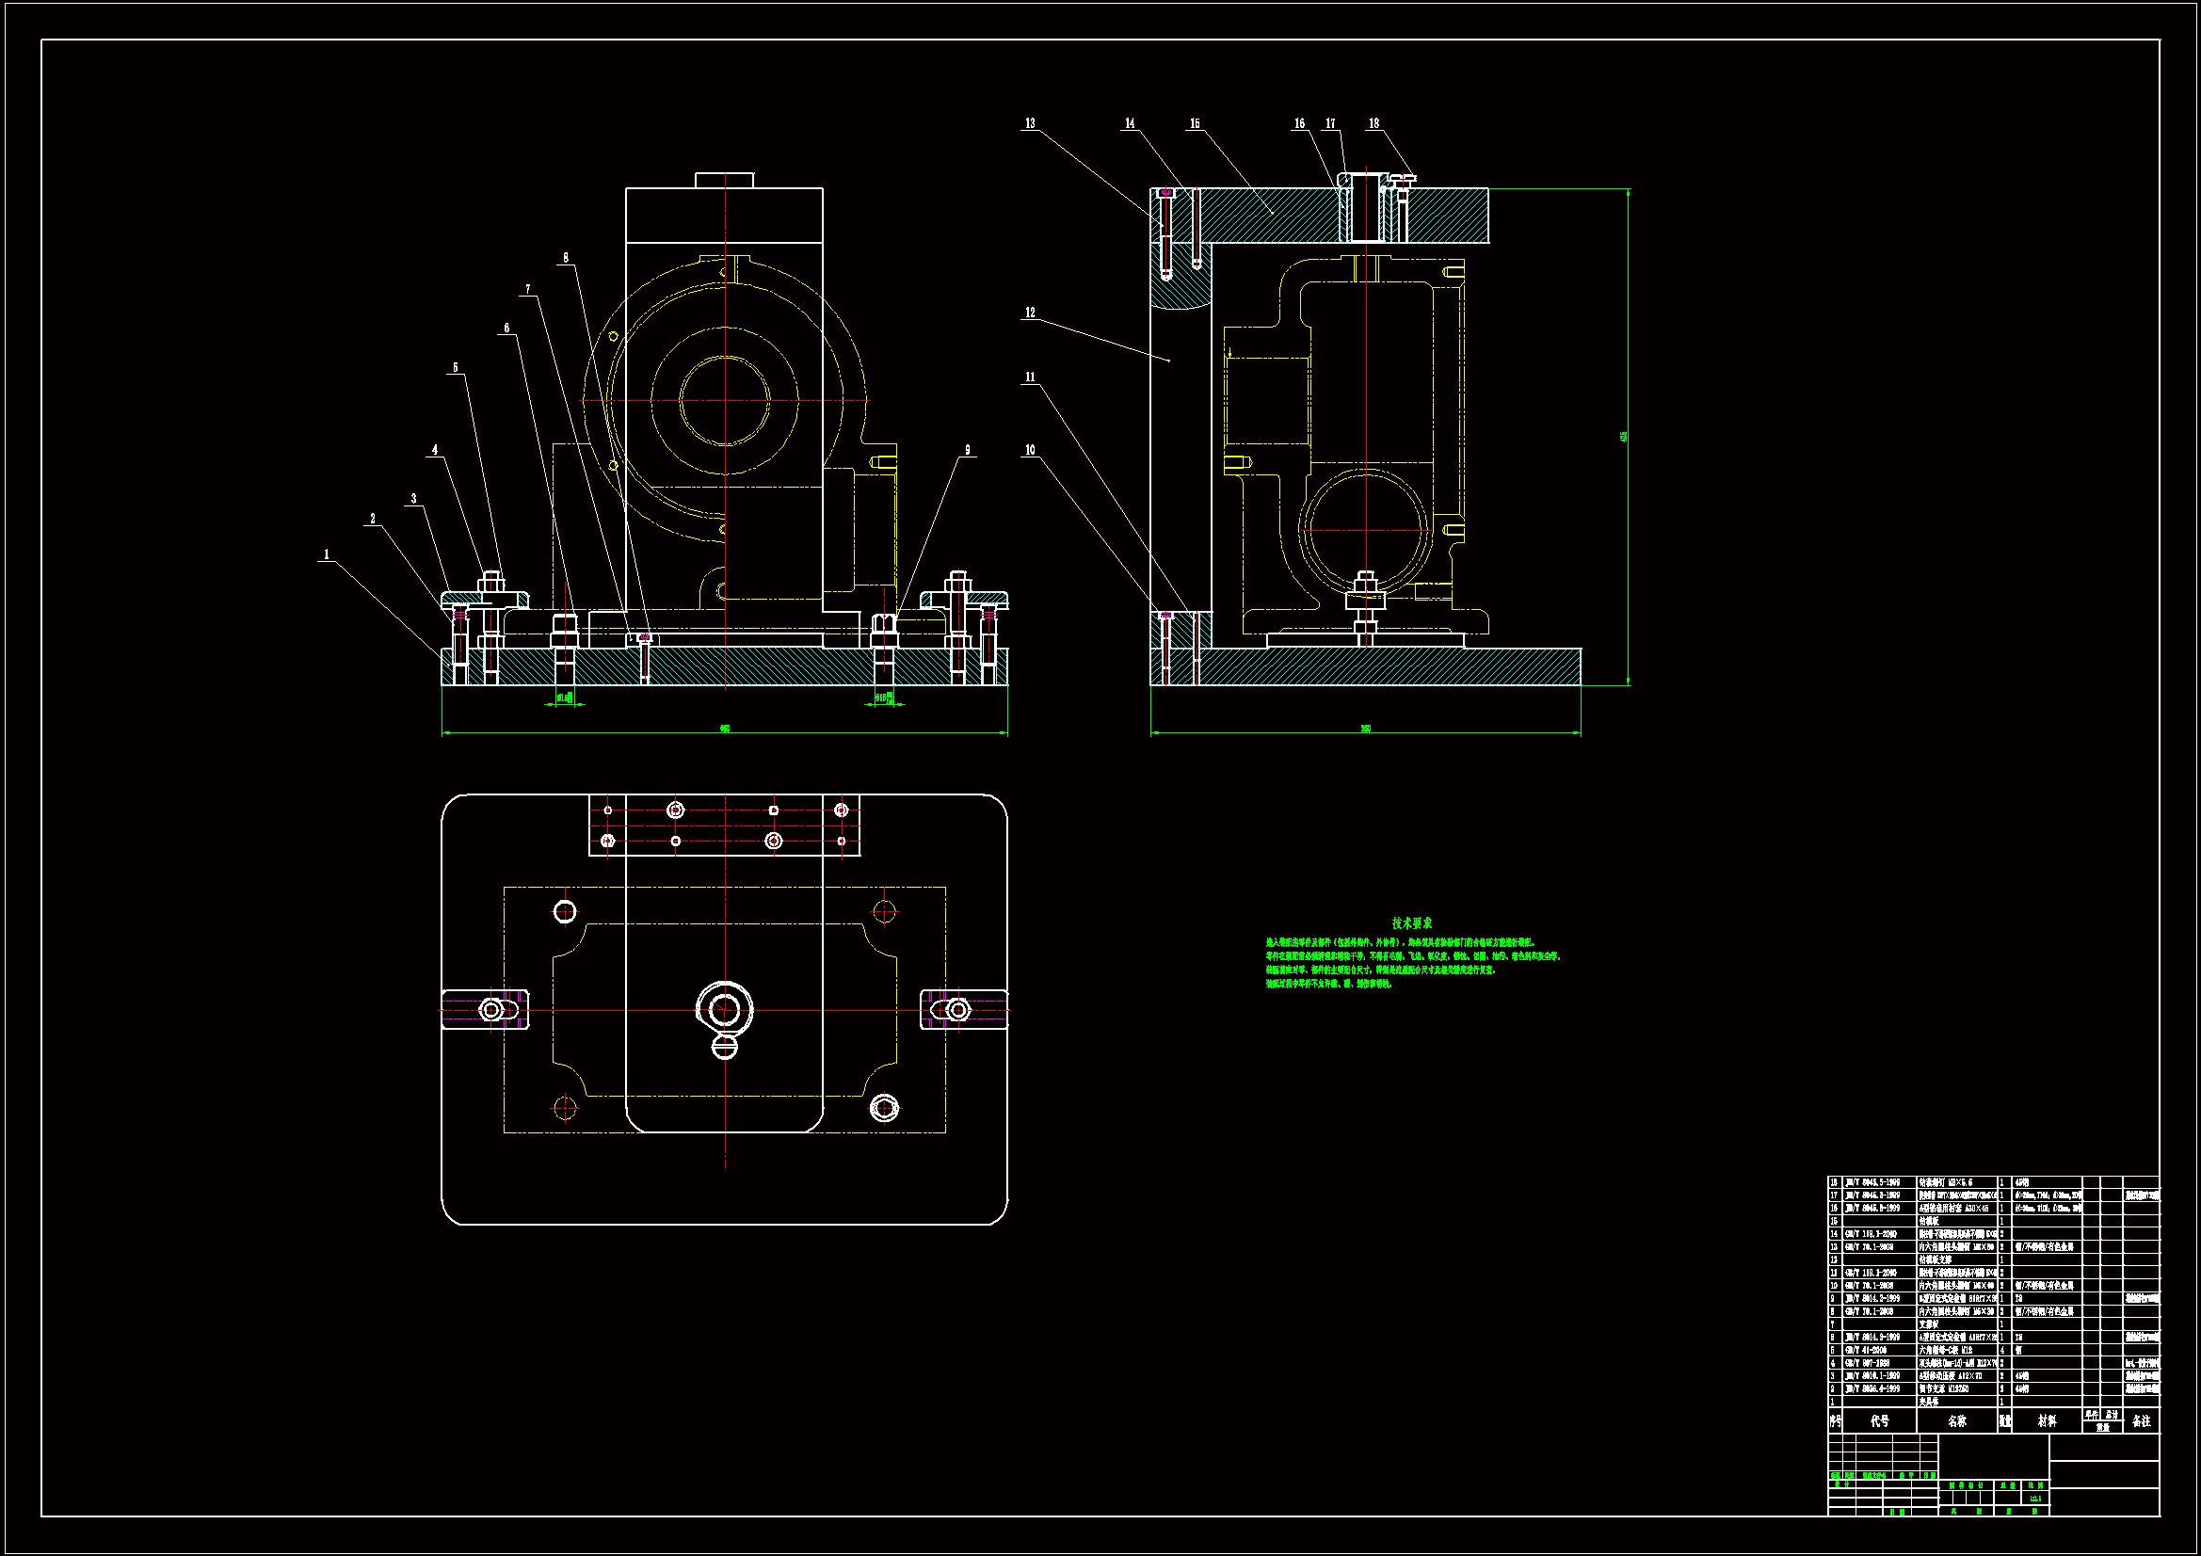Select callout number 9 near right clamp

(967, 450)
